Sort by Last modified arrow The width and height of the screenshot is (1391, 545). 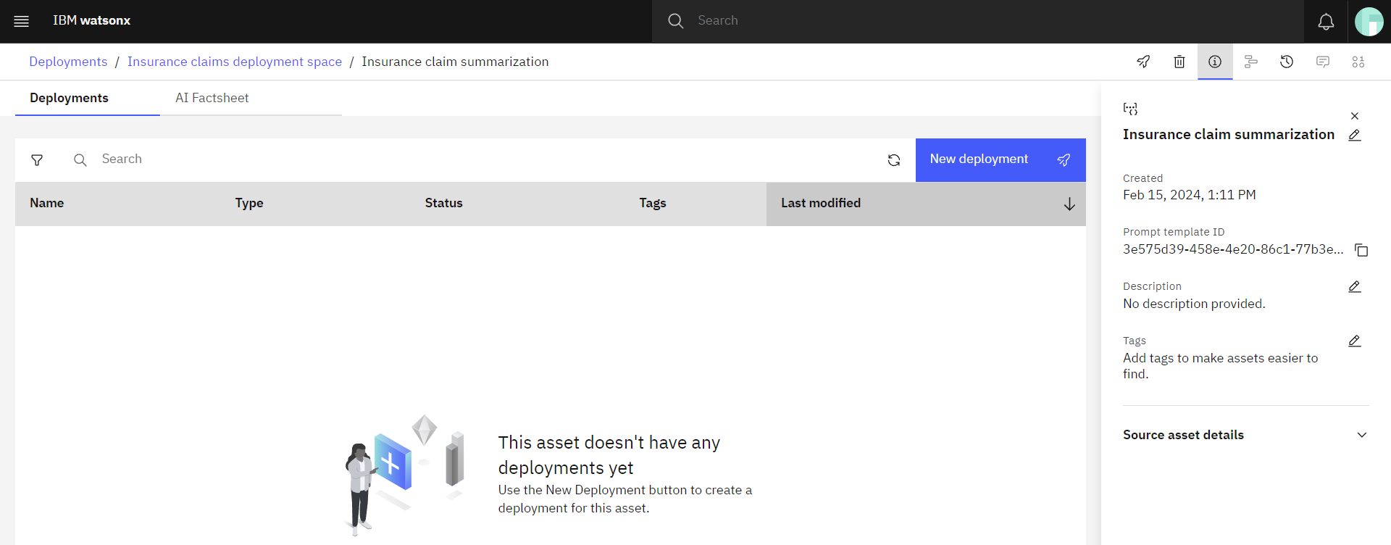pos(1069,204)
